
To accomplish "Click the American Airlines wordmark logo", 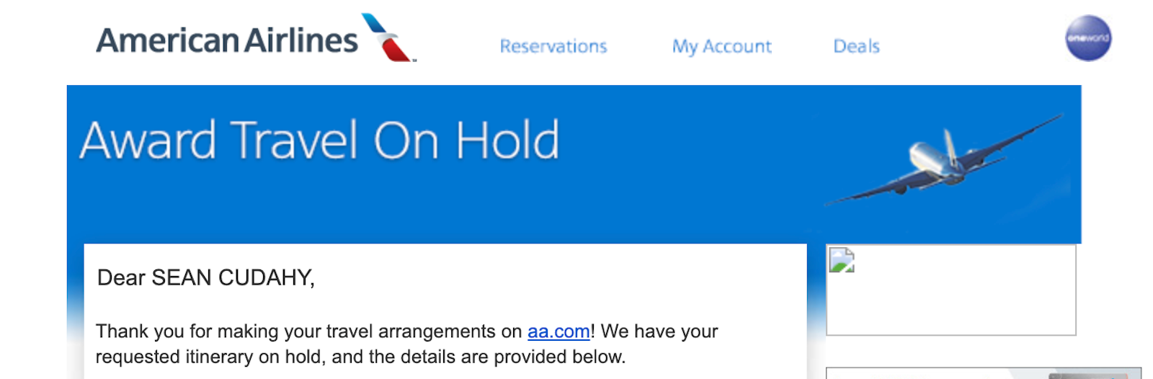I will [226, 40].
